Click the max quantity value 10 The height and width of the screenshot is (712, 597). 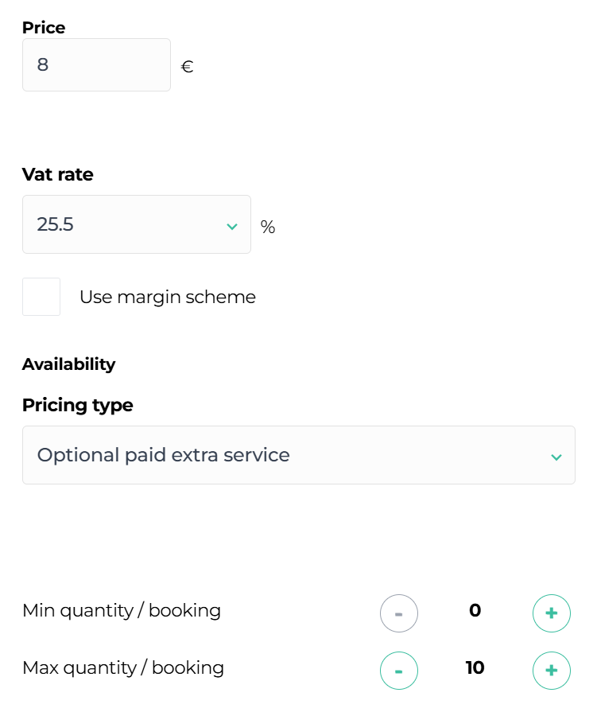(x=475, y=667)
